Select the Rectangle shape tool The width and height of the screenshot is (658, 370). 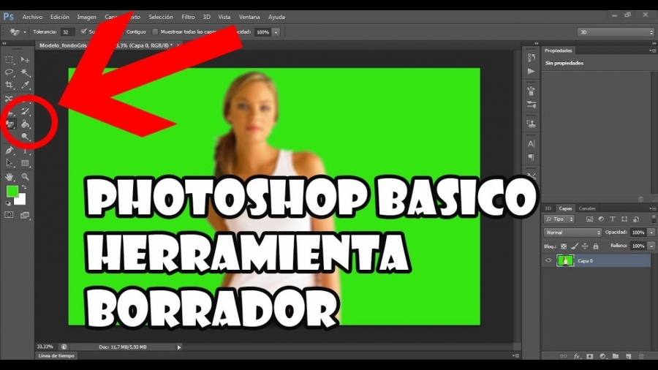tap(25, 163)
